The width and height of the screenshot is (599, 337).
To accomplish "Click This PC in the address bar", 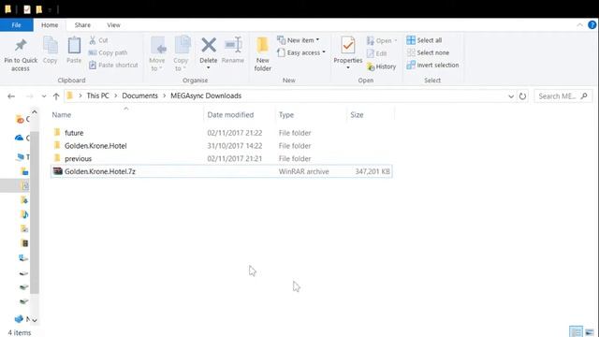I will coord(97,95).
